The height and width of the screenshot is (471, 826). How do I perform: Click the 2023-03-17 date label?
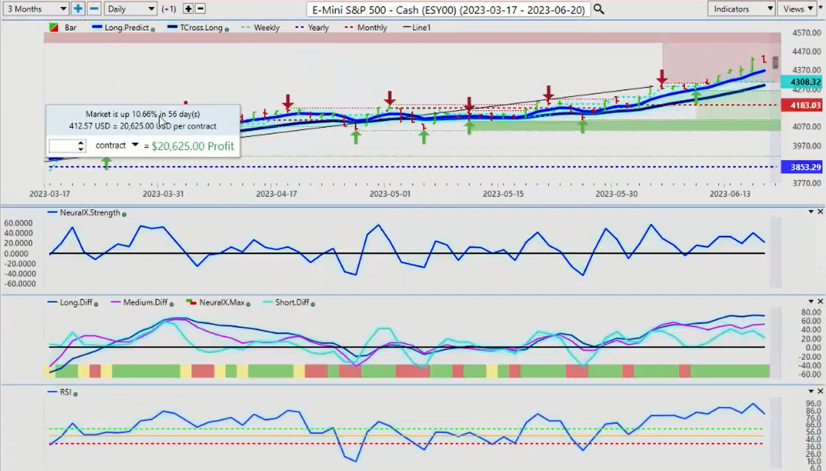[50, 194]
